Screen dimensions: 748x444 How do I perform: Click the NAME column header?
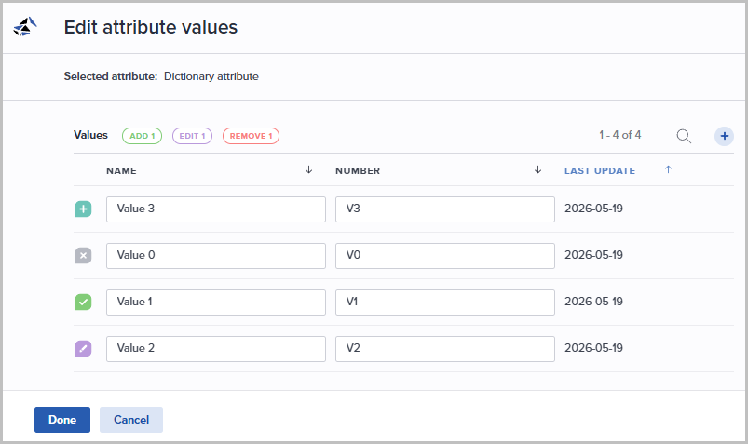(x=121, y=170)
